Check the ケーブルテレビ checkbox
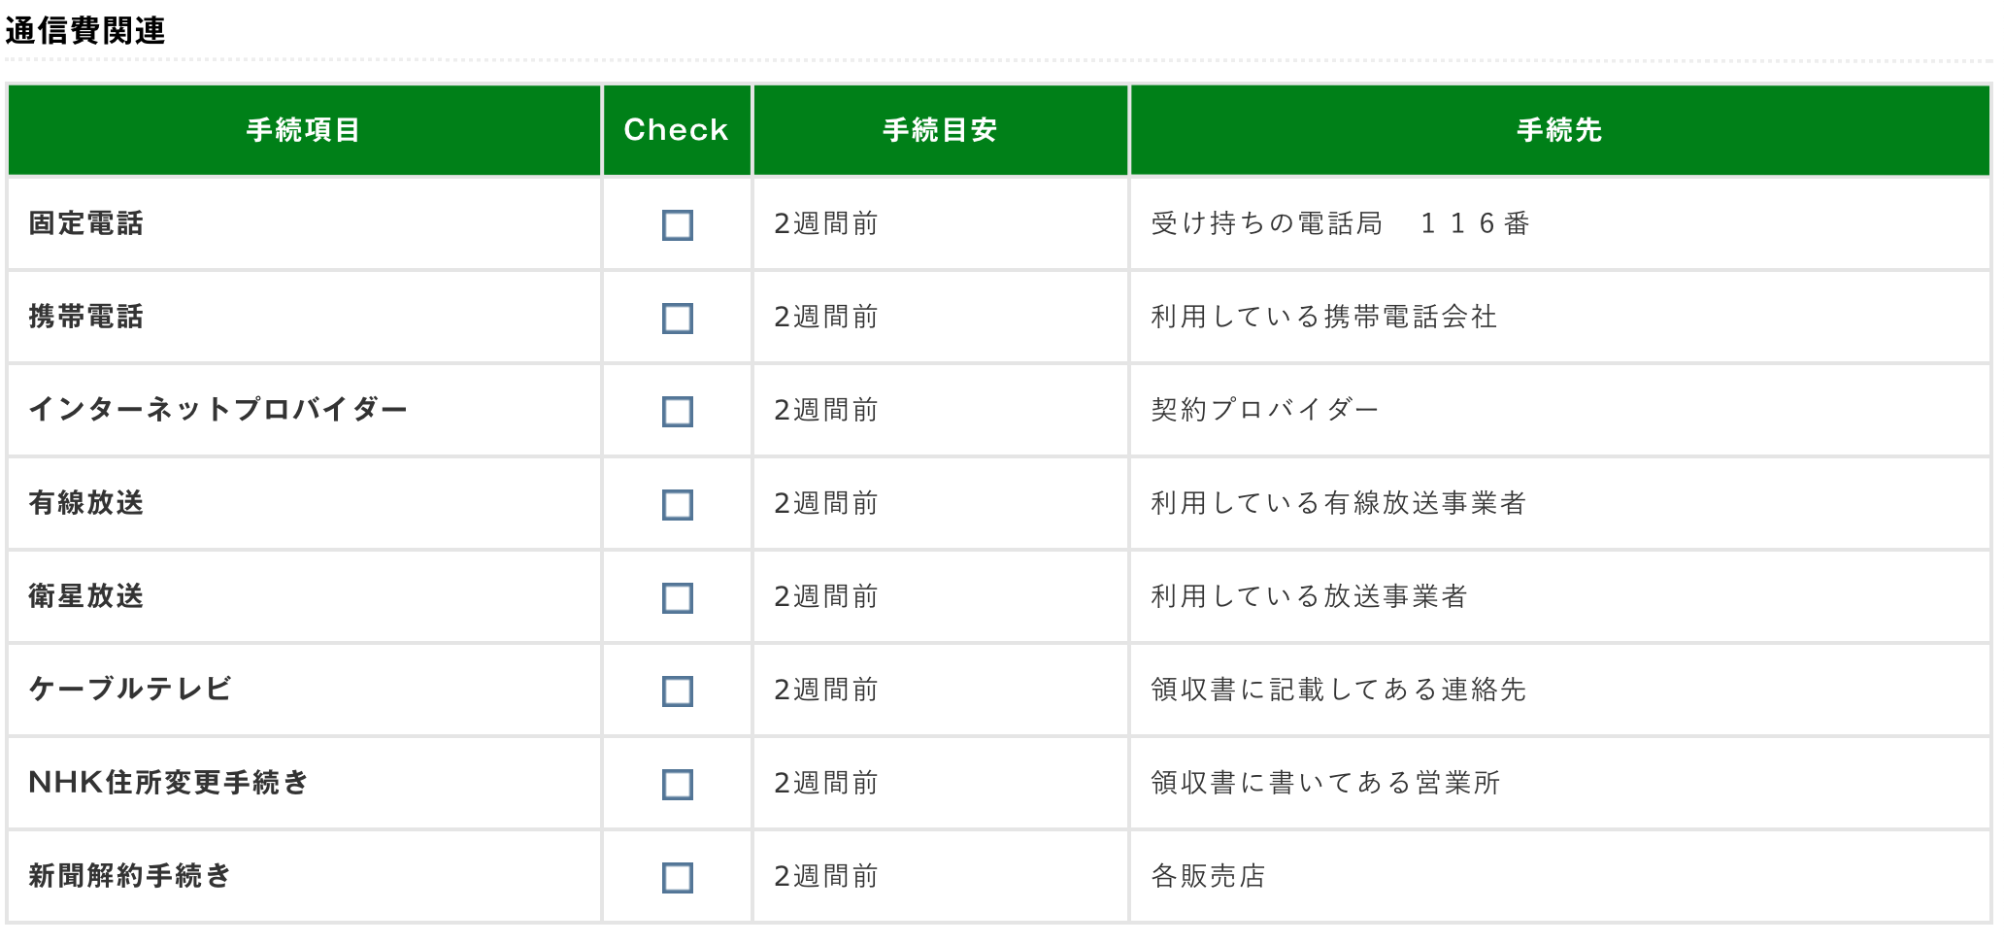2004x944 pixels. pyautogui.click(x=677, y=691)
